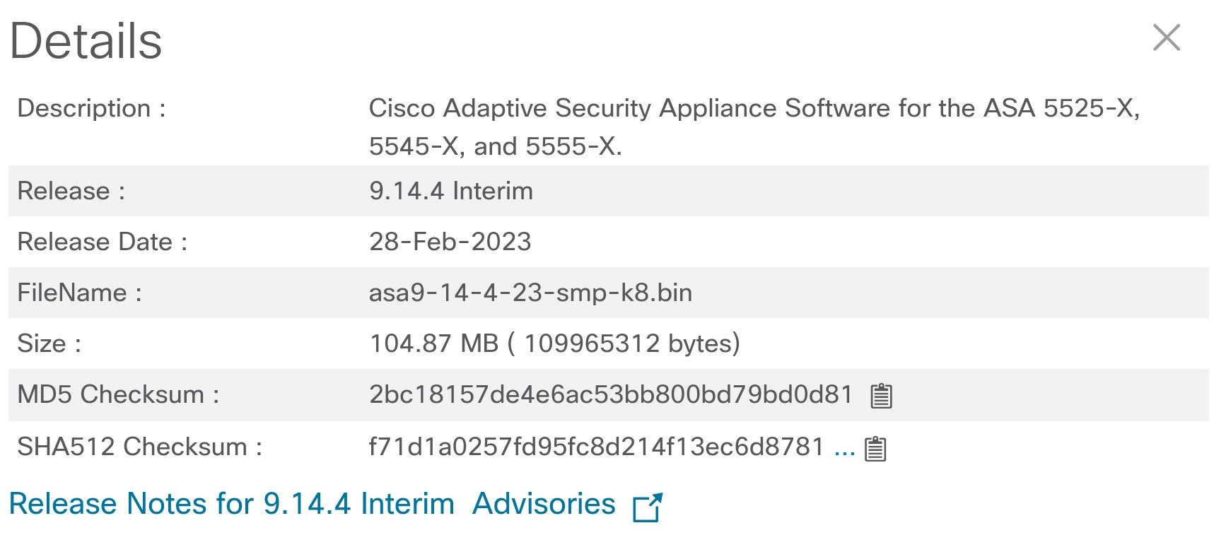
Task: Close the Details panel
Action: (1166, 37)
